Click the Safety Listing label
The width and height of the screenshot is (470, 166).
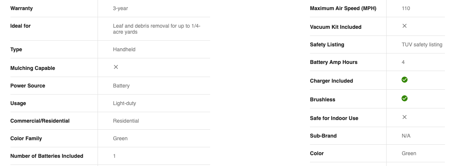327,44
